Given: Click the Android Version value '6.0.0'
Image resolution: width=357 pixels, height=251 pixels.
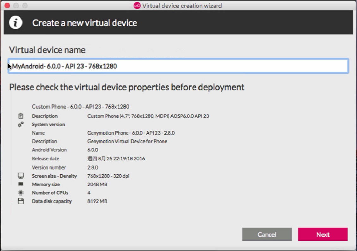Looking at the screenshot, I should [93, 150].
